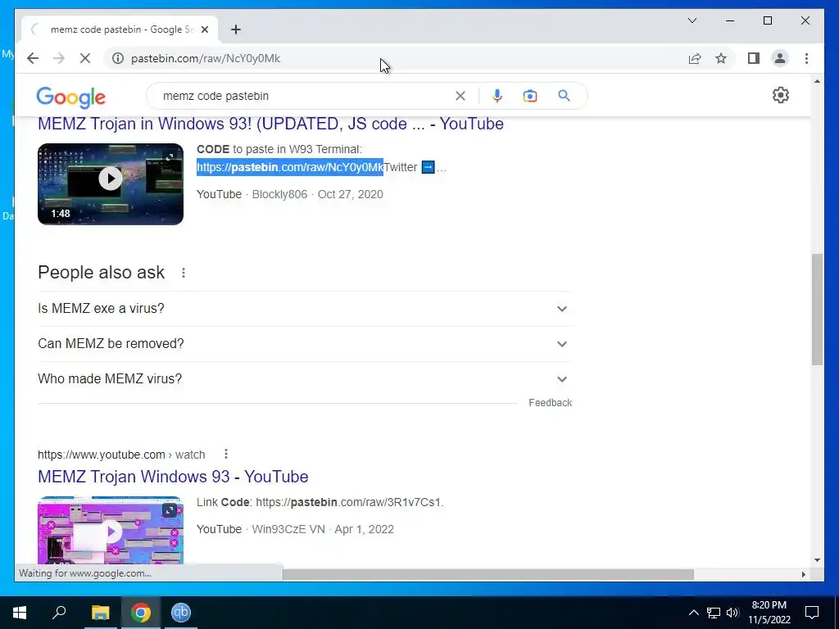Expand Is MEMZ exe a virus question
The width and height of the screenshot is (839, 629).
tap(305, 309)
